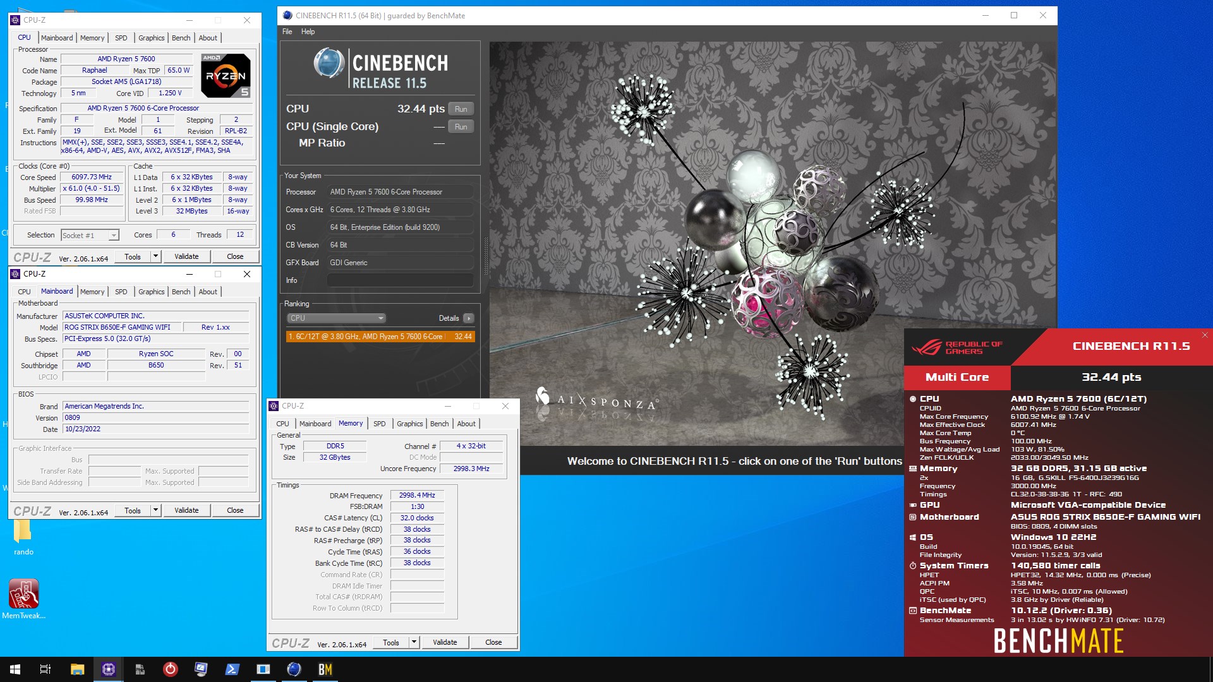Open the Windows Start menu

(15, 669)
